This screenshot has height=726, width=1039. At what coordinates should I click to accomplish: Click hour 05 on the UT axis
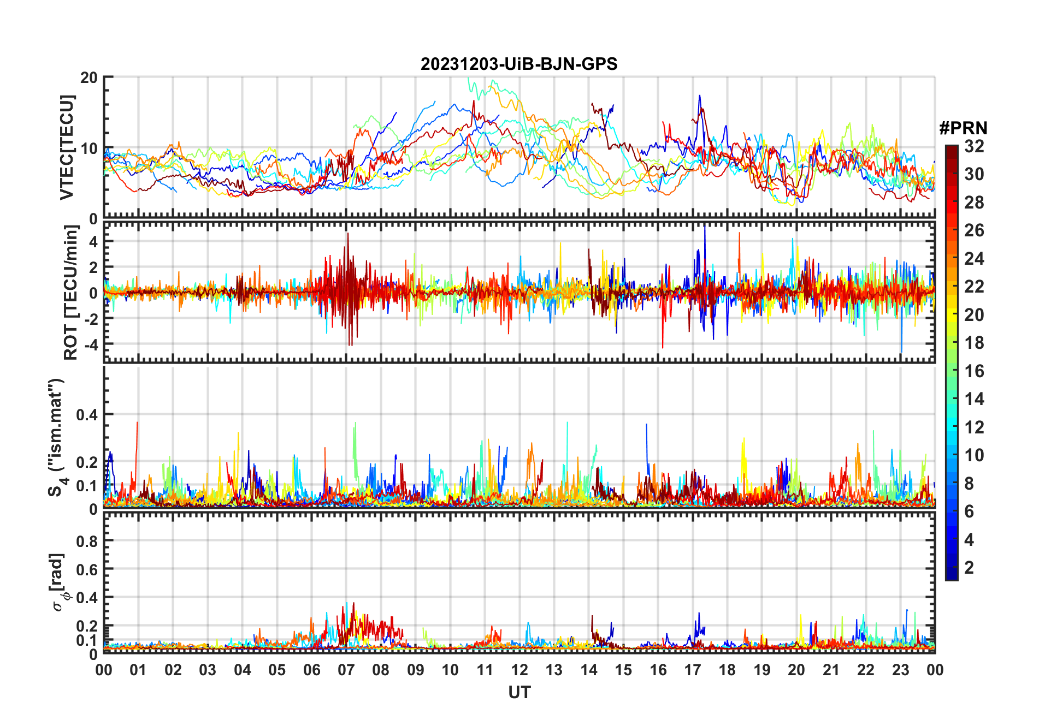[277, 670]
